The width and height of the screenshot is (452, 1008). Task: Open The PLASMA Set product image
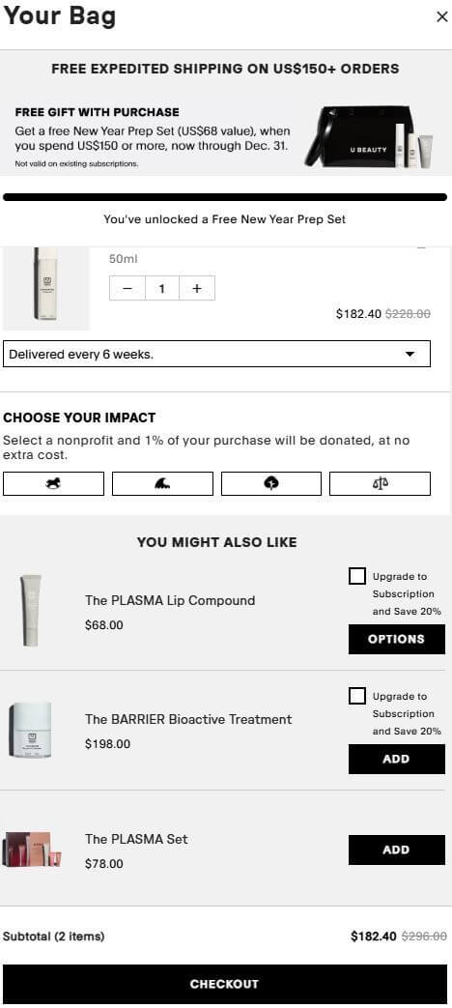click(x=32, y=850)
